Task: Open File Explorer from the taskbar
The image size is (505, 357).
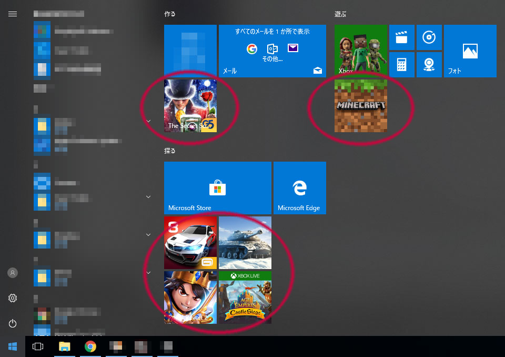Action: [64, 346]
